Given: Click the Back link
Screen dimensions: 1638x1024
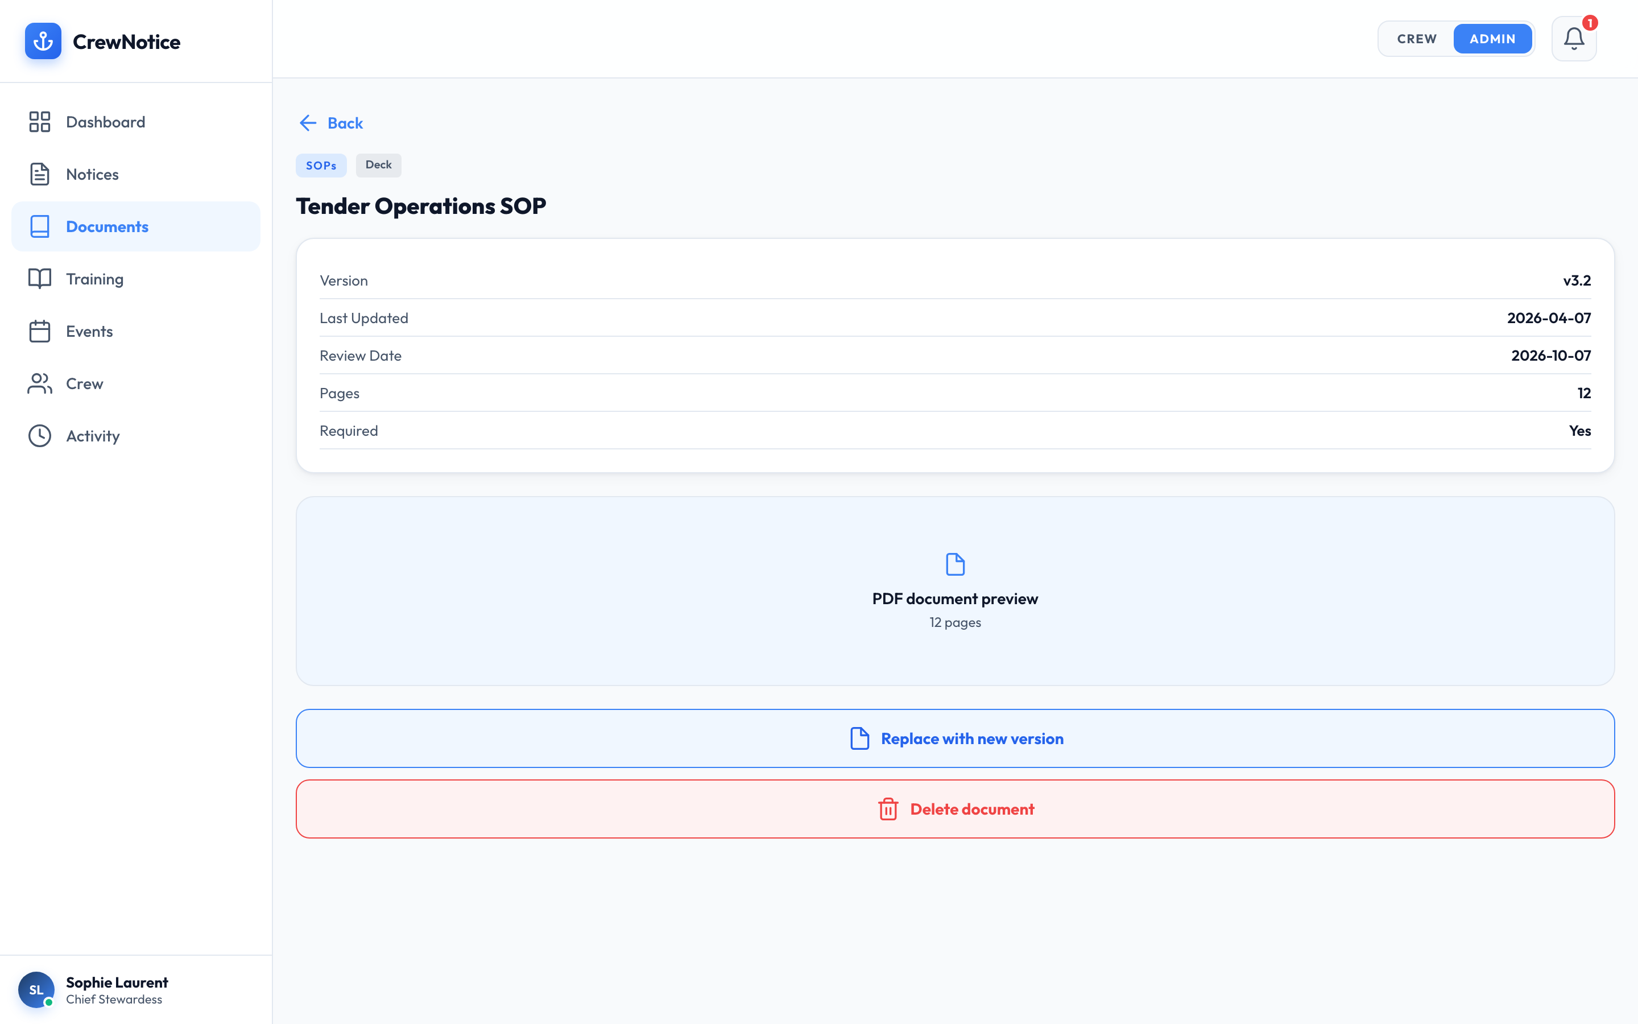Looking at the screenshot, I should coord(330,122).
